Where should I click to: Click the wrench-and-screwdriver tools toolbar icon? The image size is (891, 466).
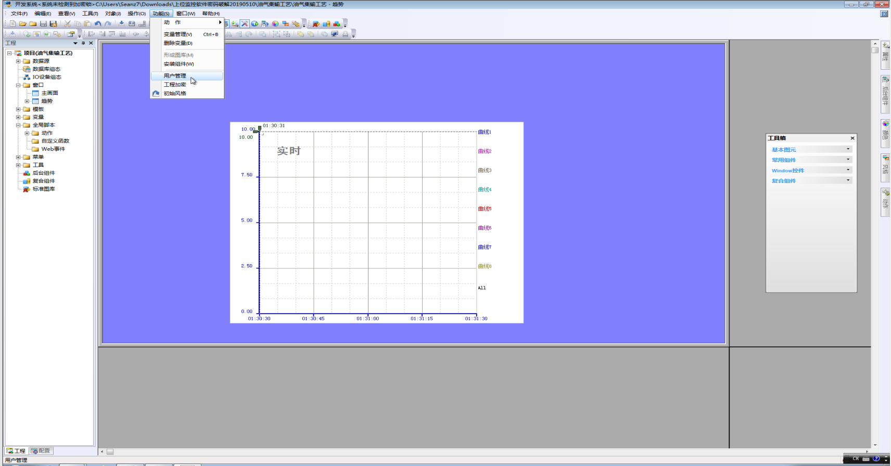click(x=245, y=24)
